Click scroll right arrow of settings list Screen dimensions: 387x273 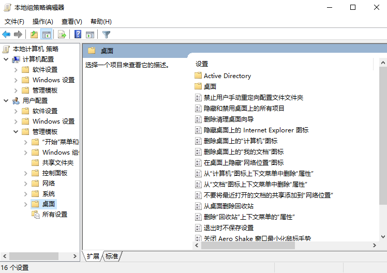tap(375, 246)
